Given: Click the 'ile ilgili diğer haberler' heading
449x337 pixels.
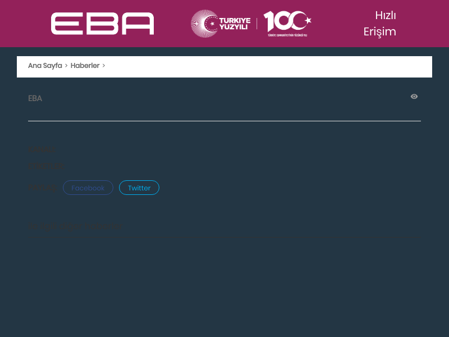Looking at the screenshot, I should pyautogui.click(x=75, y=227).
